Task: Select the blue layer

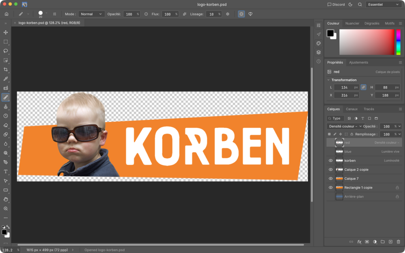Action: pos(364,151)
